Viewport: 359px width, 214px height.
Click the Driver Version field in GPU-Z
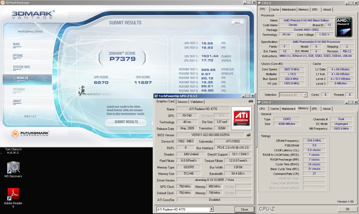point(214,180)
